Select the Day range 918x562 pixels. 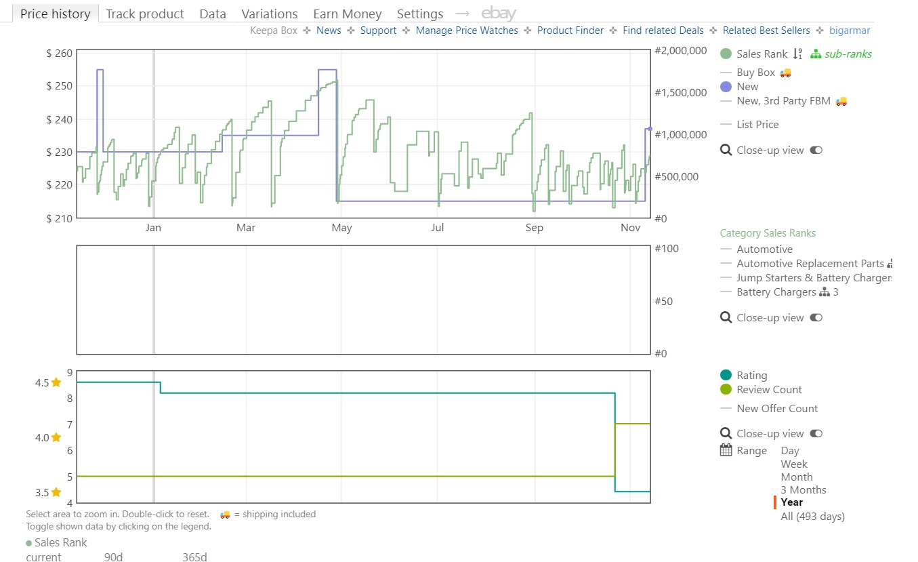tap(790, 451)
